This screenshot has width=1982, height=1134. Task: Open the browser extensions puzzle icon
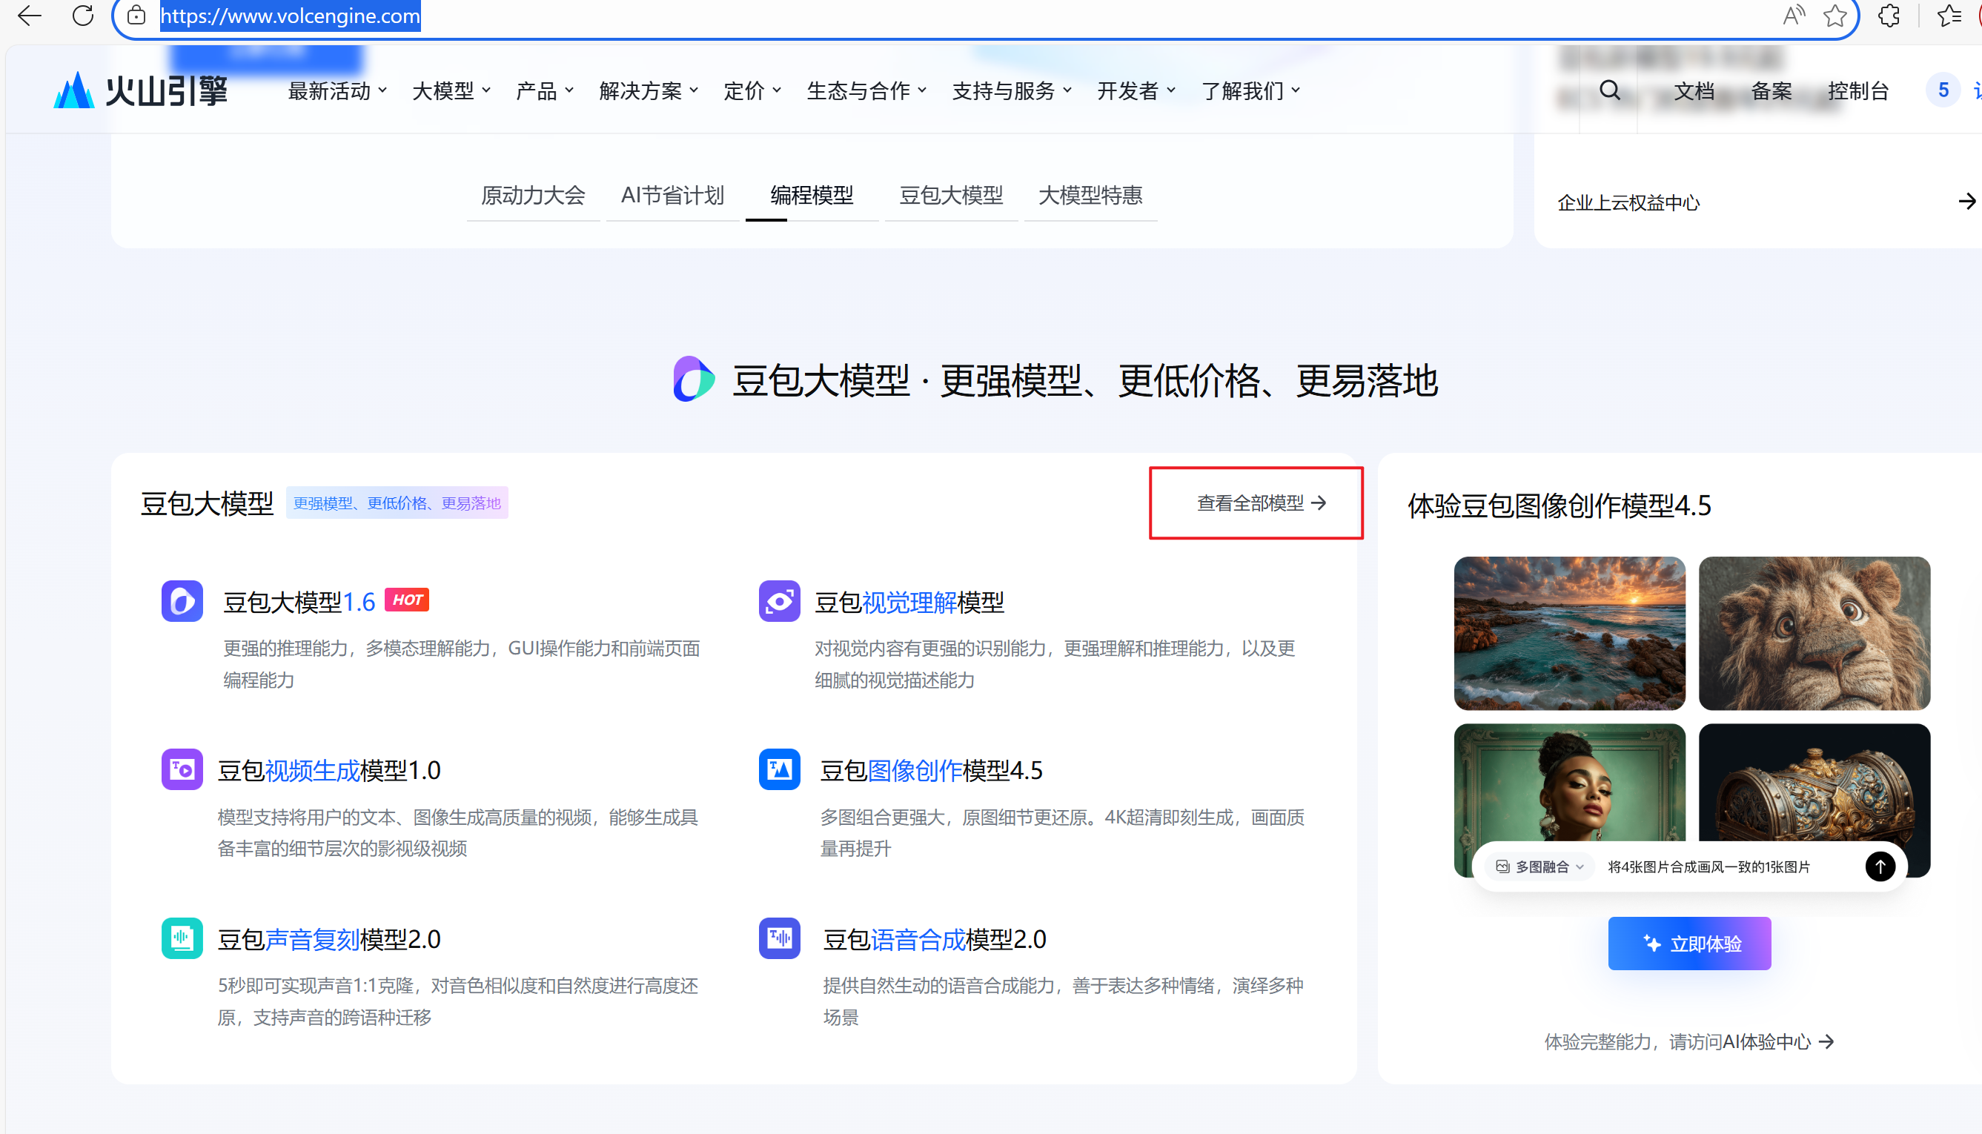[x=1889, y=16]
